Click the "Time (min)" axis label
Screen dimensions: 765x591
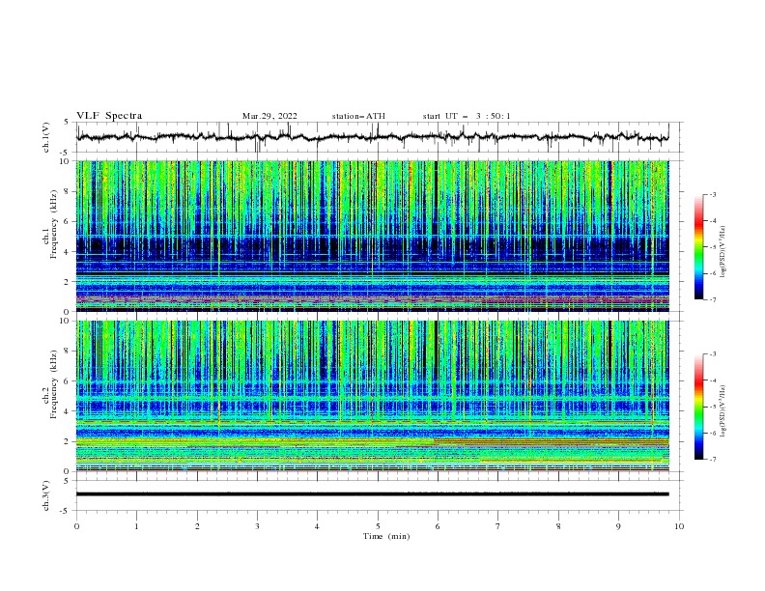pos(386,536)
